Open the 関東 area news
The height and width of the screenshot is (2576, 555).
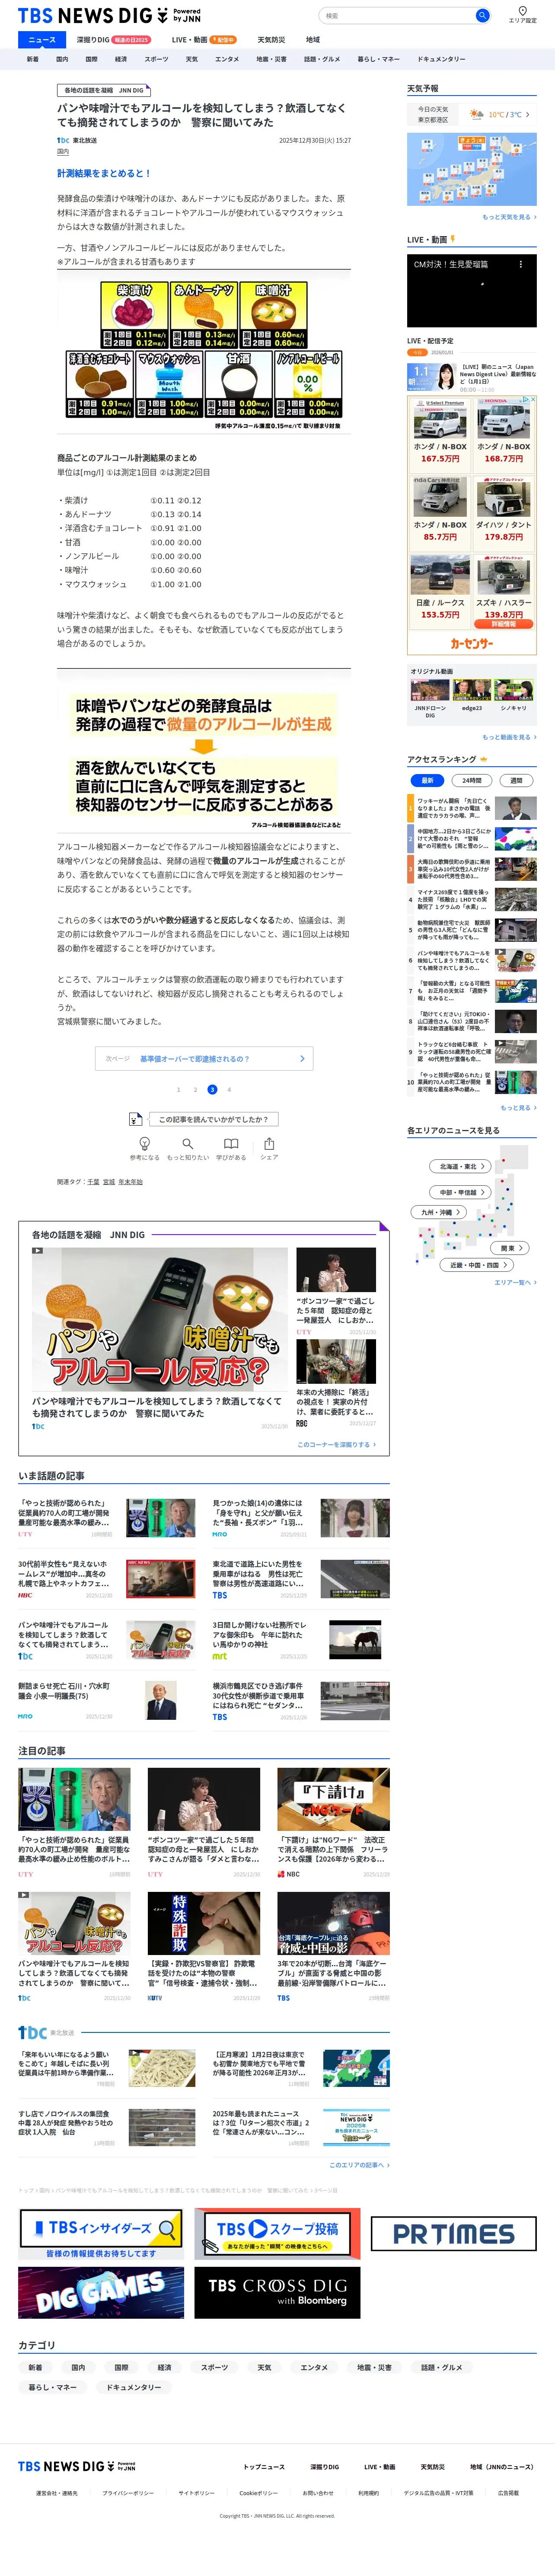510,1248
